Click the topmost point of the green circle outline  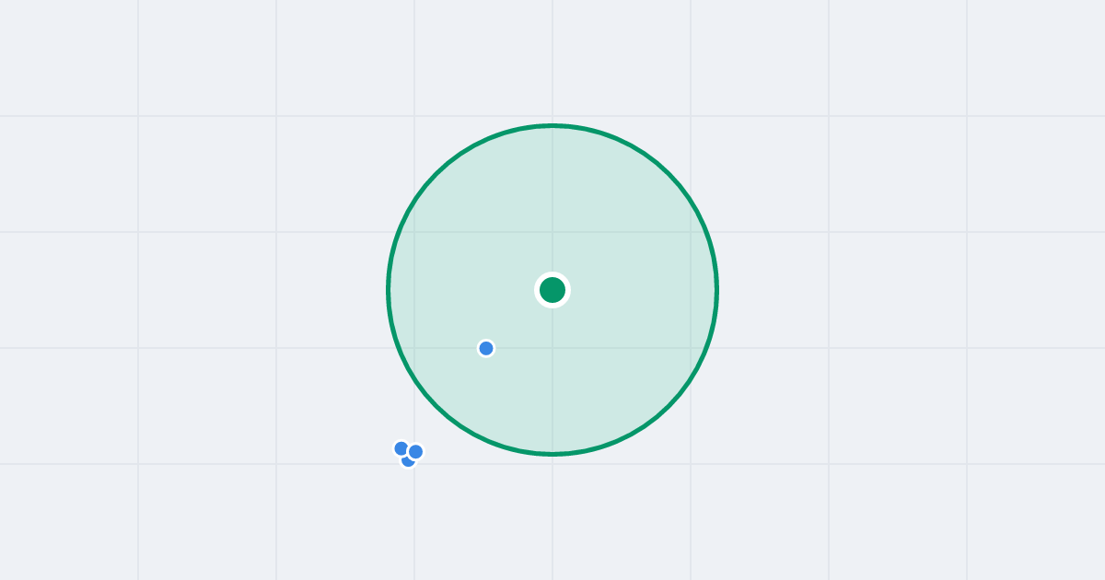click(552, 125)
